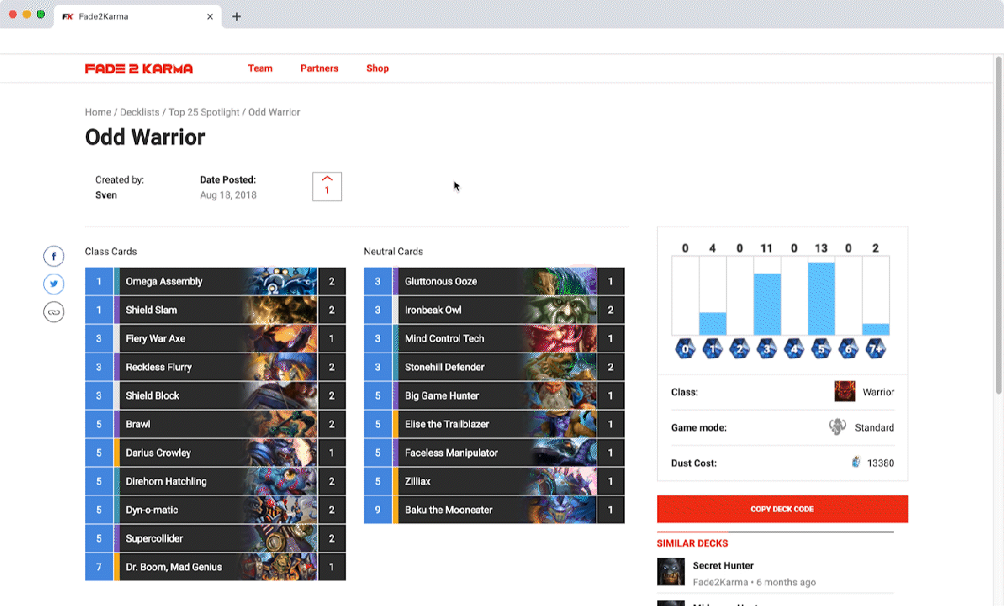Go to Top 25 Spotlight breadcrumb
This screenshot has width=1004, height=606.
(204, 112)
